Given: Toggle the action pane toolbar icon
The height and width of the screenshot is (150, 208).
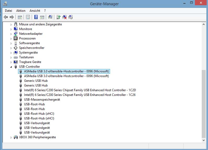Looking at the screenshot, I should point(42,17).
